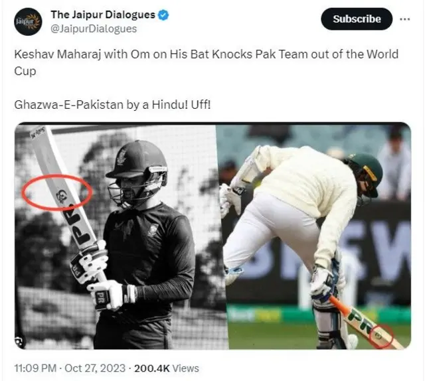Open The Jaipur Dialogues display name link
The image size is (425, 381).
pos(103,15)
